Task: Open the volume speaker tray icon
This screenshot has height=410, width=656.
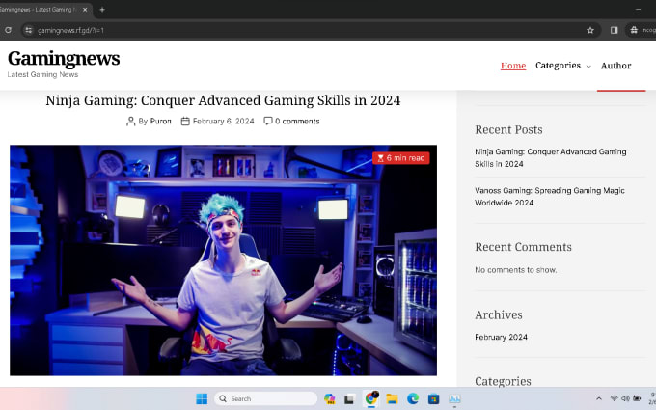Action: pyautogui.click(x=625, y=398)
